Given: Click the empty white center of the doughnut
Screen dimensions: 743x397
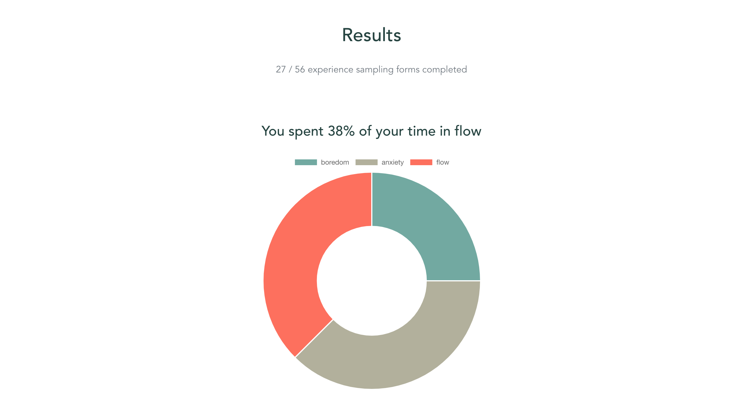Looking at the screenshot, I should tap(372, 281).
